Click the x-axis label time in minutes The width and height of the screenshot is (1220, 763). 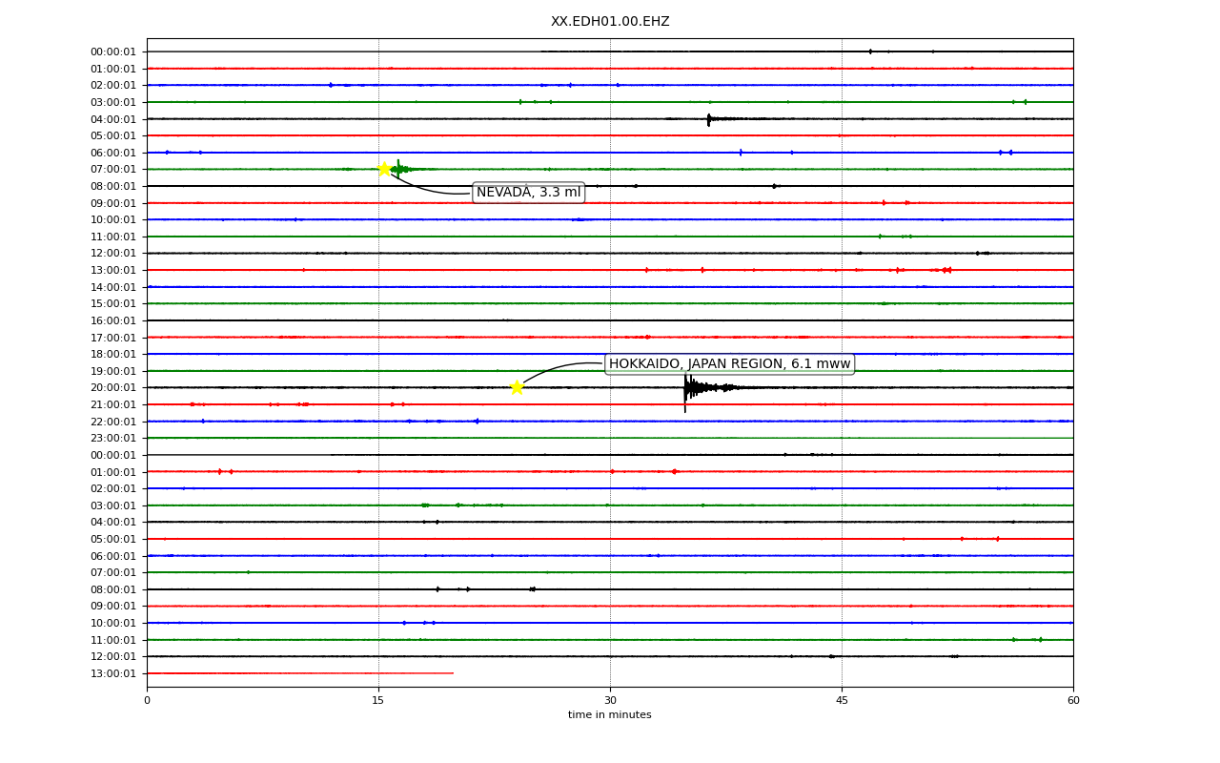(x=610, y=715)
